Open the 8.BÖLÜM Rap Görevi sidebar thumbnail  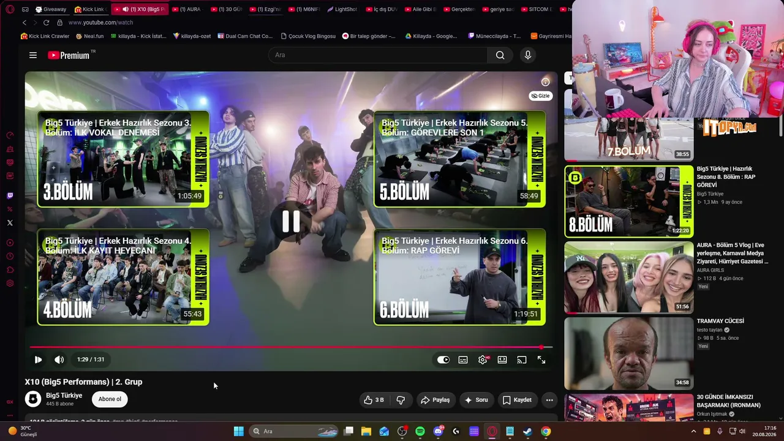coord(629,201)
